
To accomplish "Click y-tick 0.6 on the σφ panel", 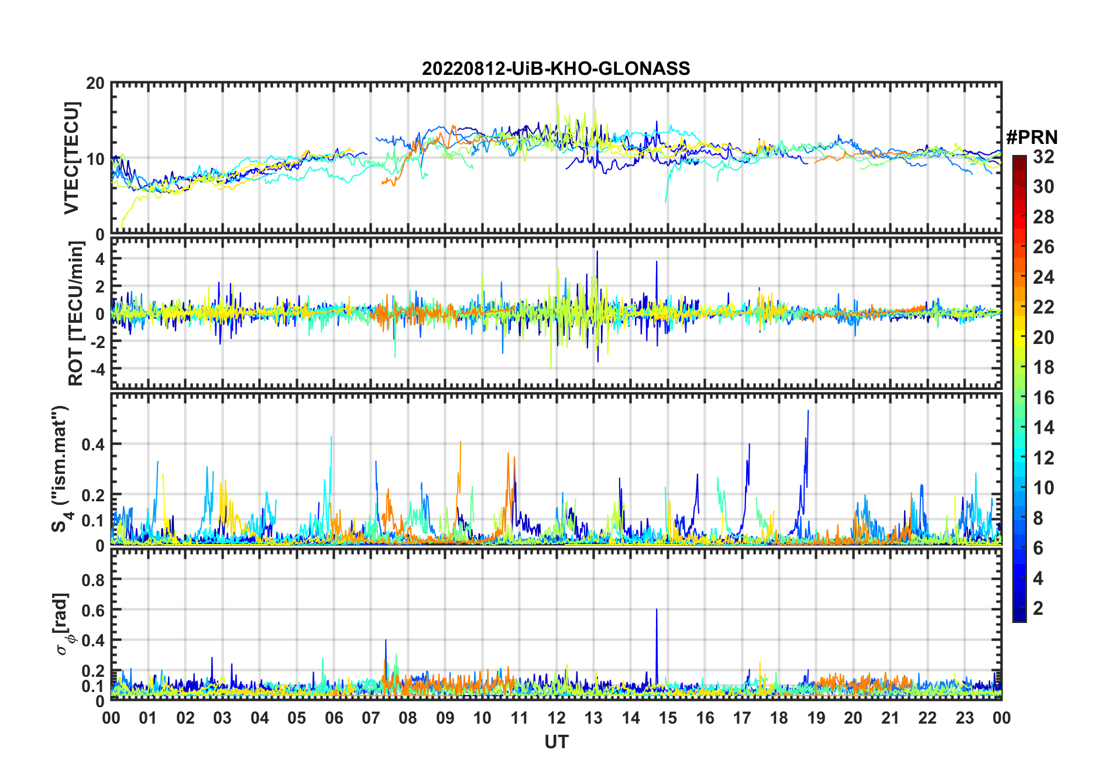I will point(94,611).
